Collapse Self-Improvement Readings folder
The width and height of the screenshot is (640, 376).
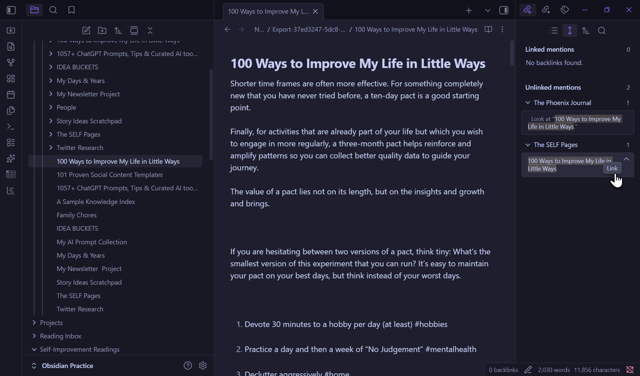pos(34,349)
